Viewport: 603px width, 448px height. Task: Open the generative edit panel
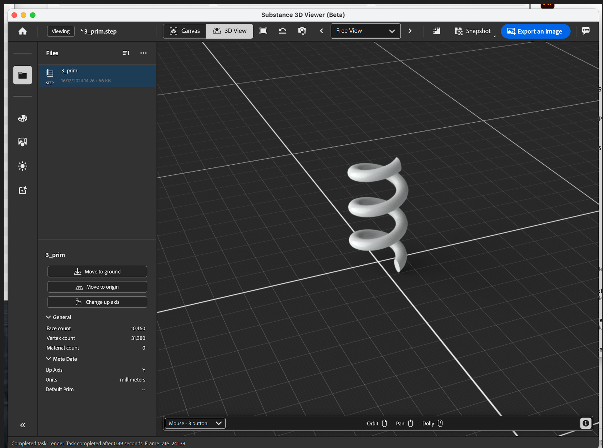point(22,190)
